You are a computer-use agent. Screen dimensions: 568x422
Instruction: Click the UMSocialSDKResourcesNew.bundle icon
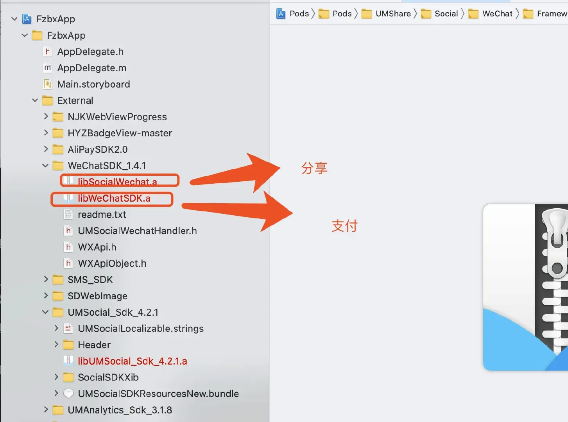[x=68, y=393]
